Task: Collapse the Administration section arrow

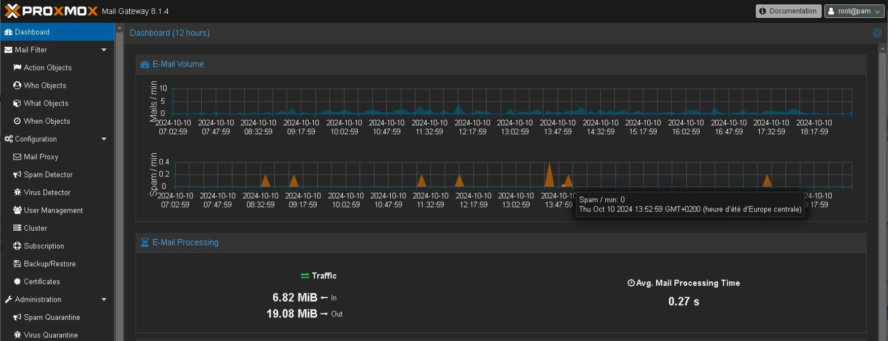Action: pos(104,299)
